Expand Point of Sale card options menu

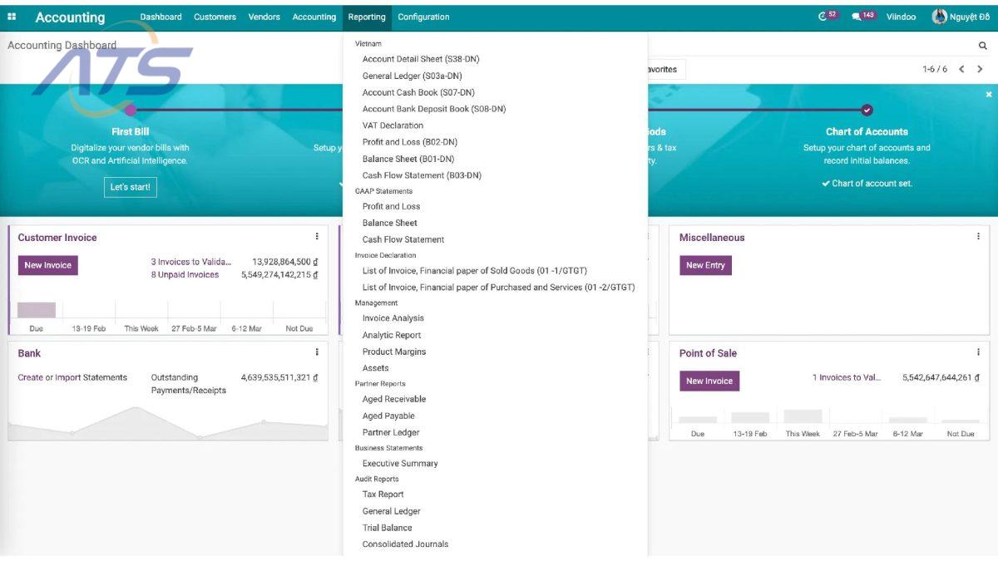978,352
